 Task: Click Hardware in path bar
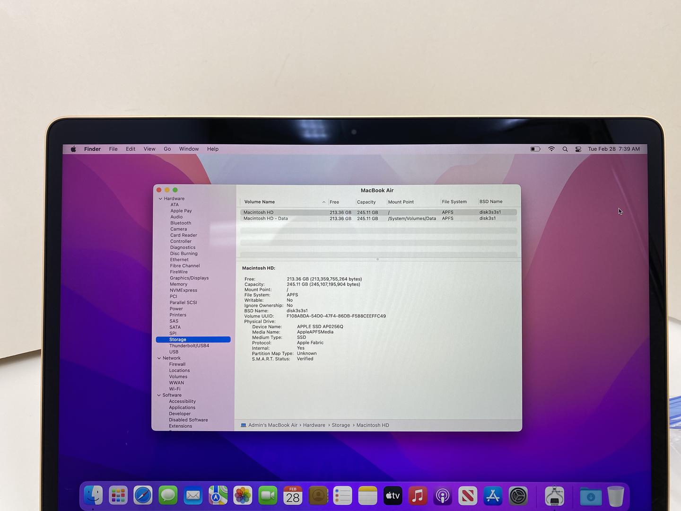pyautogui.click(x=314, y=425)
